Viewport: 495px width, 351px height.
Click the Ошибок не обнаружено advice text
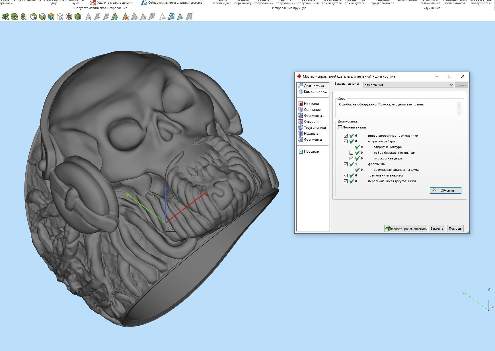pos(381,104)
